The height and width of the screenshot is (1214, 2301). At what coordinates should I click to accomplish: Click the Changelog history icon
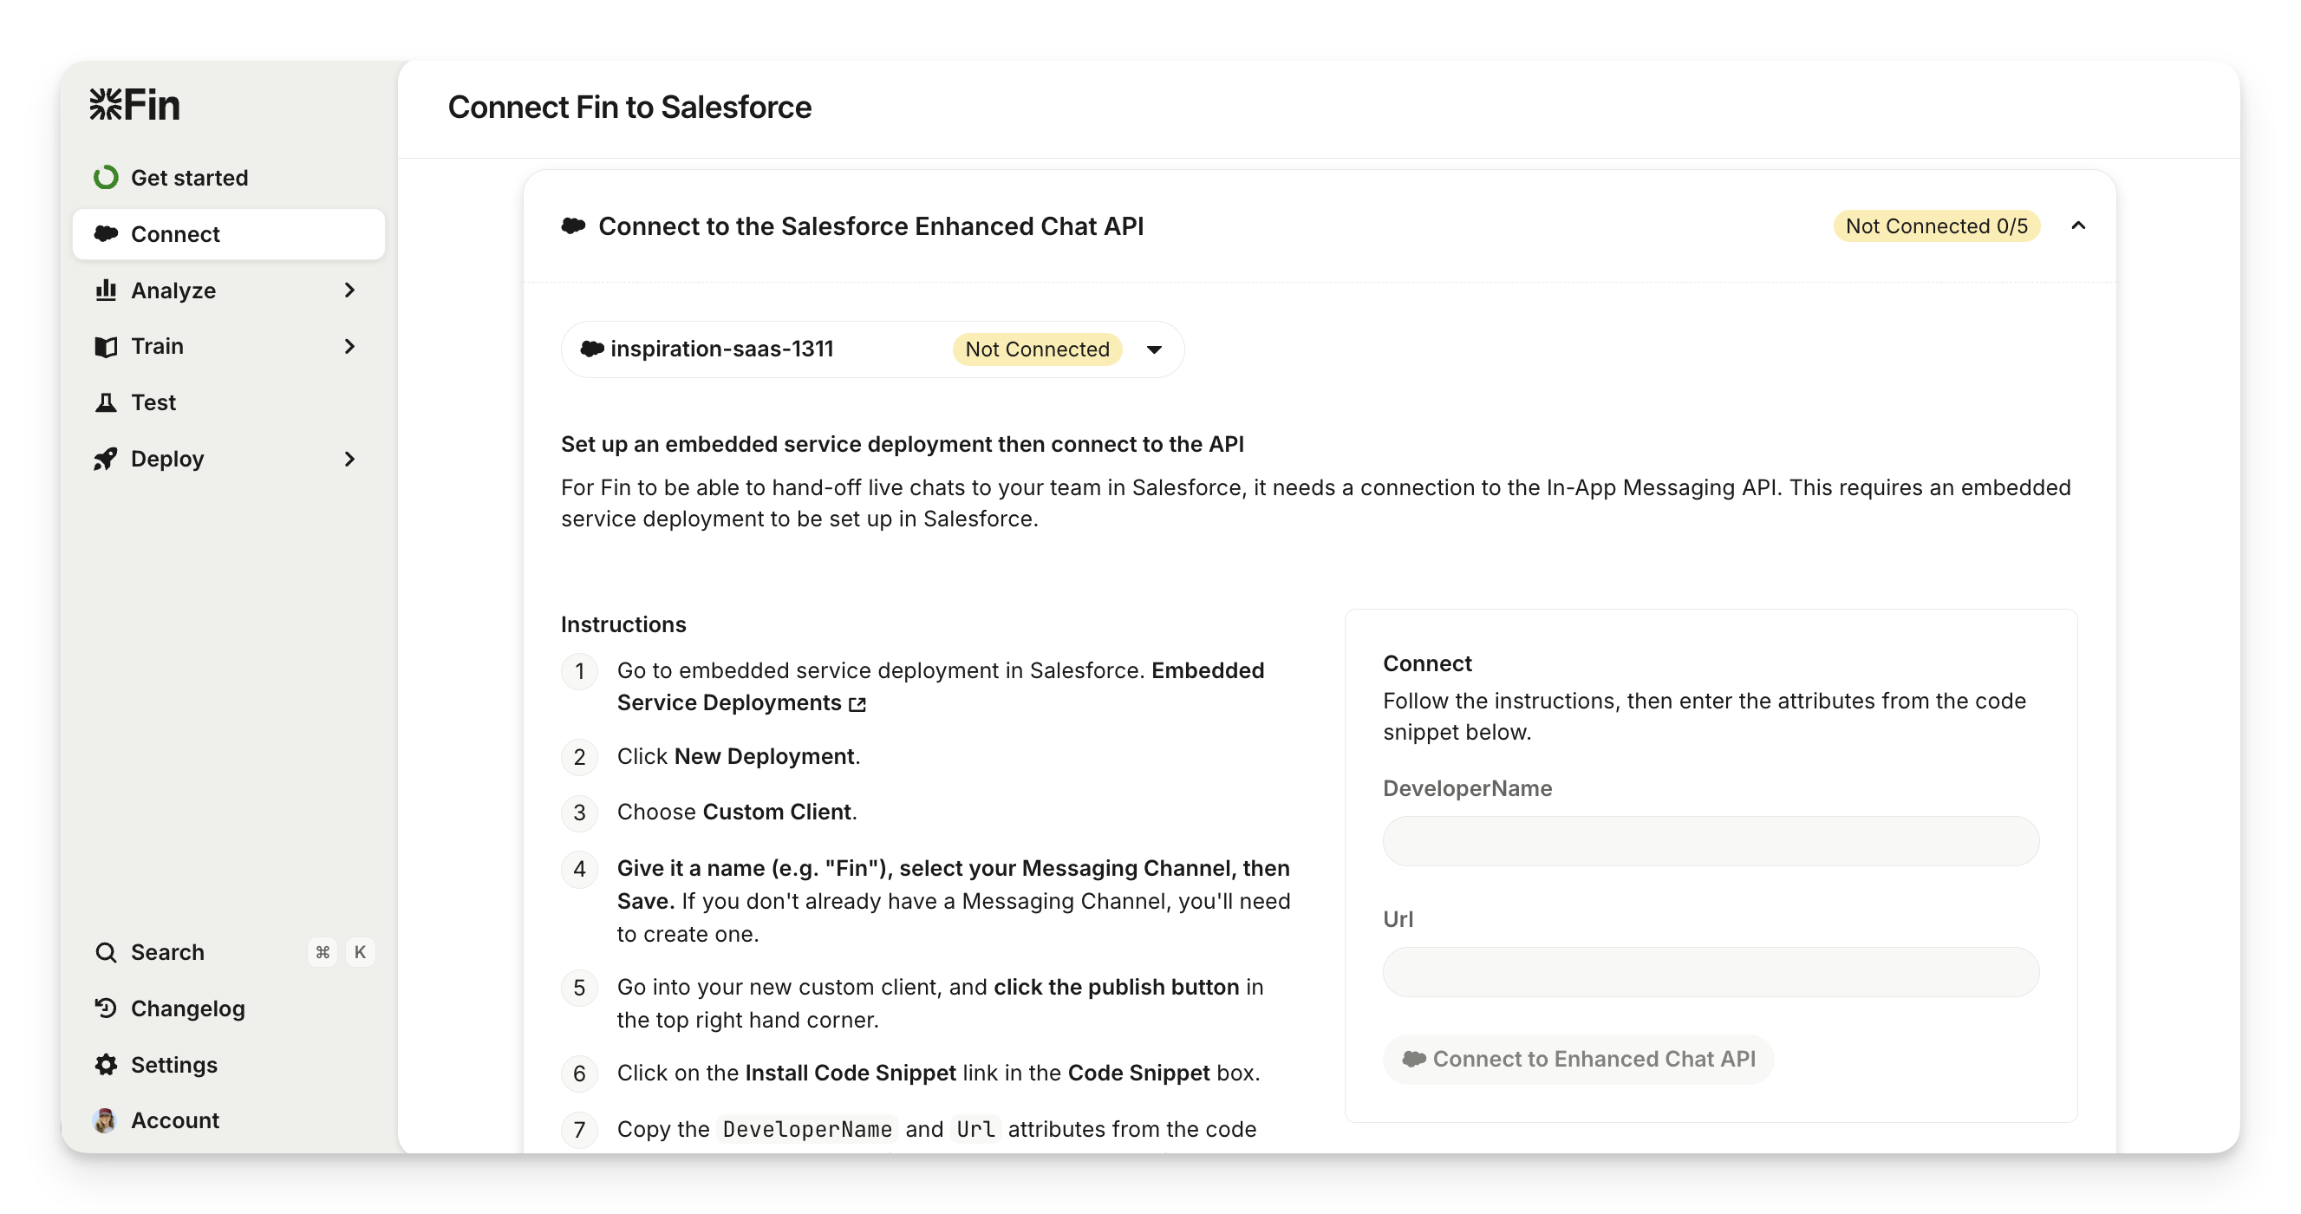[106, 1008]
